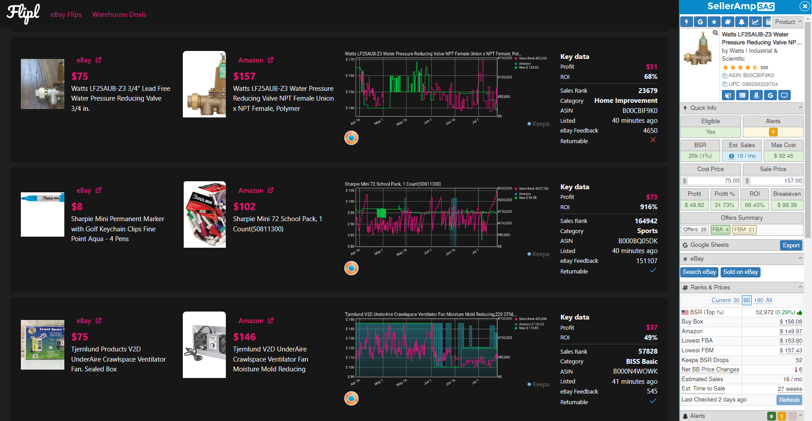Click the list icon under the UPC
Screen dimensions: 812x421
(x=742, y=95)
